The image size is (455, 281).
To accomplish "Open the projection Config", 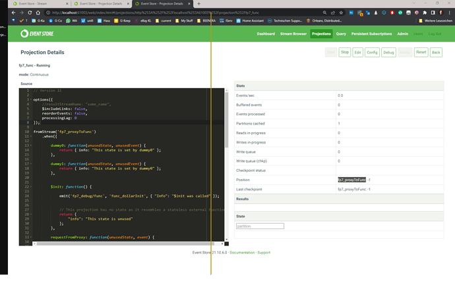I will coord(372,53).
